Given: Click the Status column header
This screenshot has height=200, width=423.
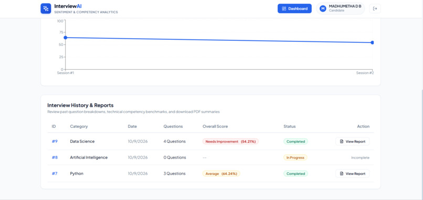Looking at the screenshot, I should [x=290, y=126].
